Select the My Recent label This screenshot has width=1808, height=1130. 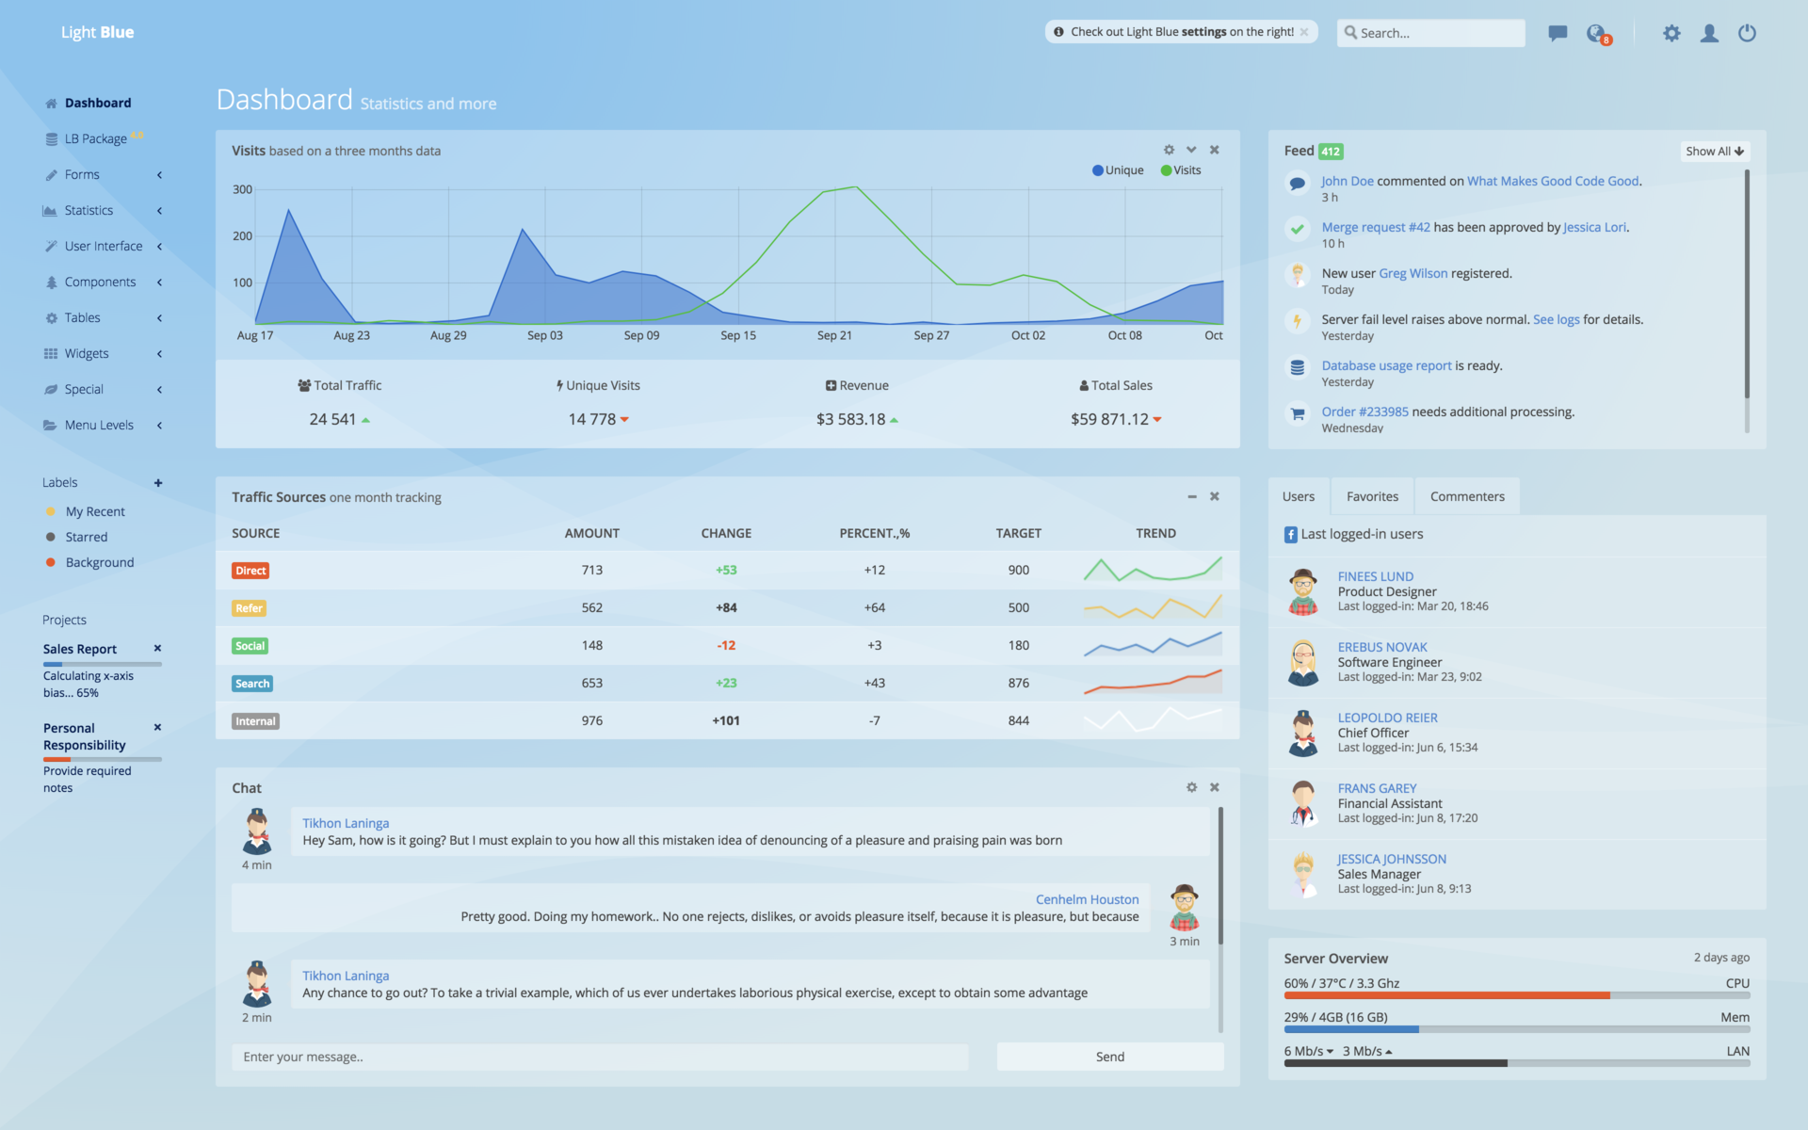(95, 511)
